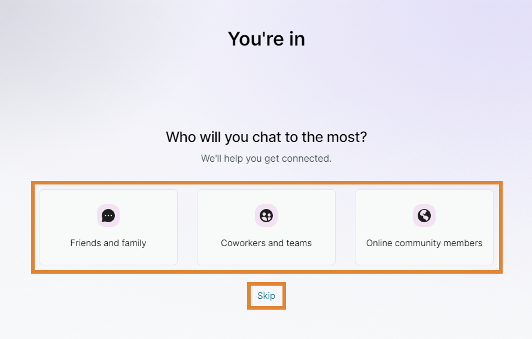Viewport: 532px width, 339px height.
Task: Click the globe community icon
Action: point(424,216)
